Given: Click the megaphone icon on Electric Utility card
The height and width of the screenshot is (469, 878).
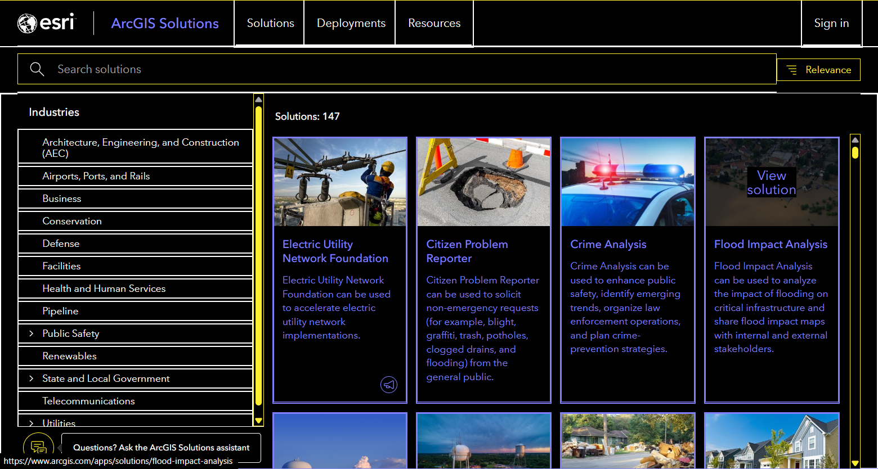Looking at the screenshot, I should pos(389,385).
